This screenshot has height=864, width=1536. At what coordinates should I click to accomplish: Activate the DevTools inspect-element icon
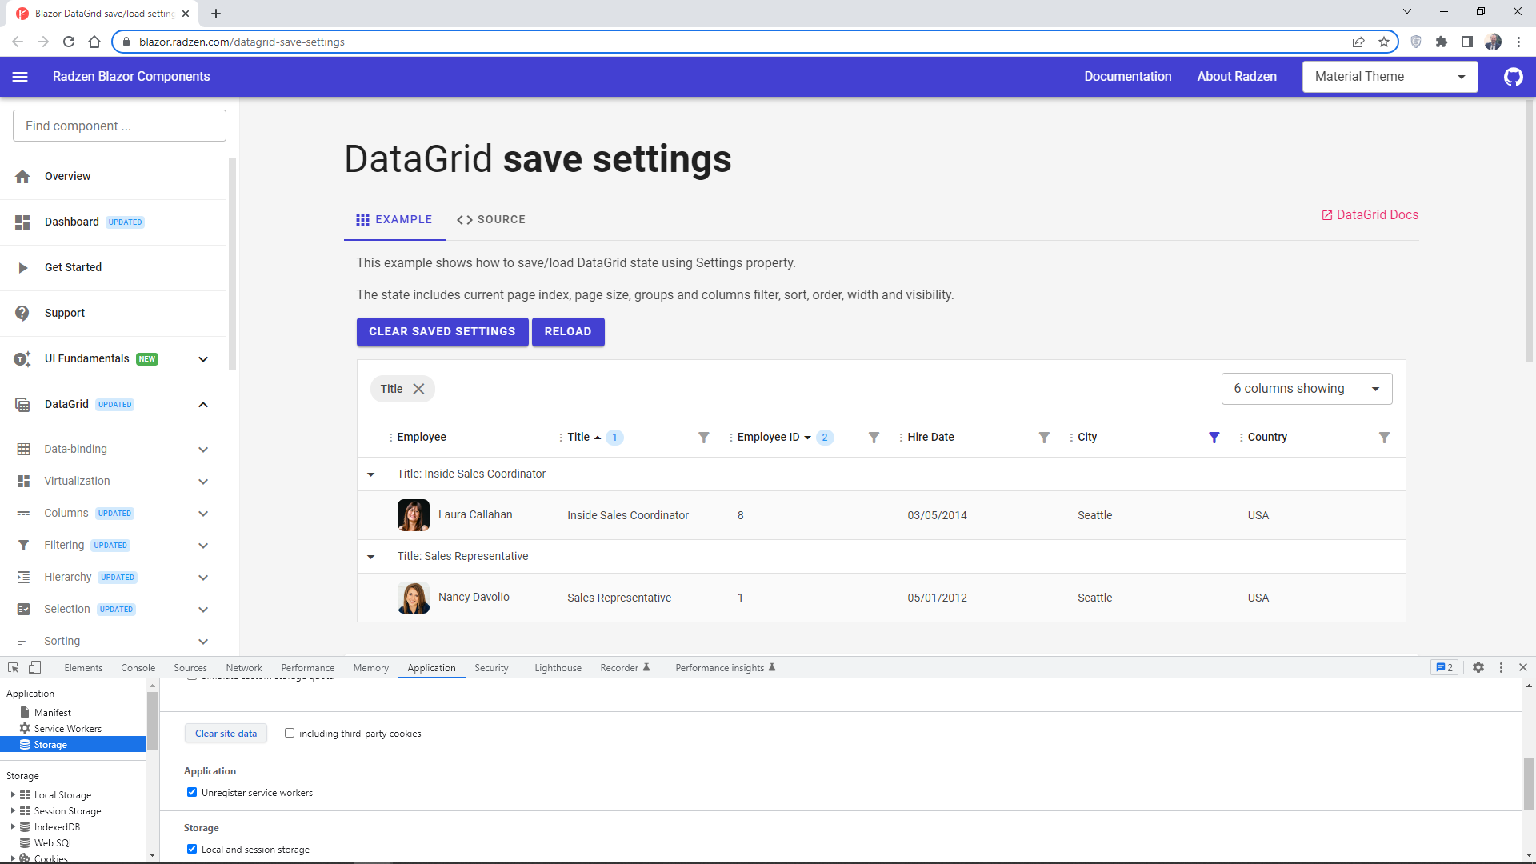tap(12, 667)
